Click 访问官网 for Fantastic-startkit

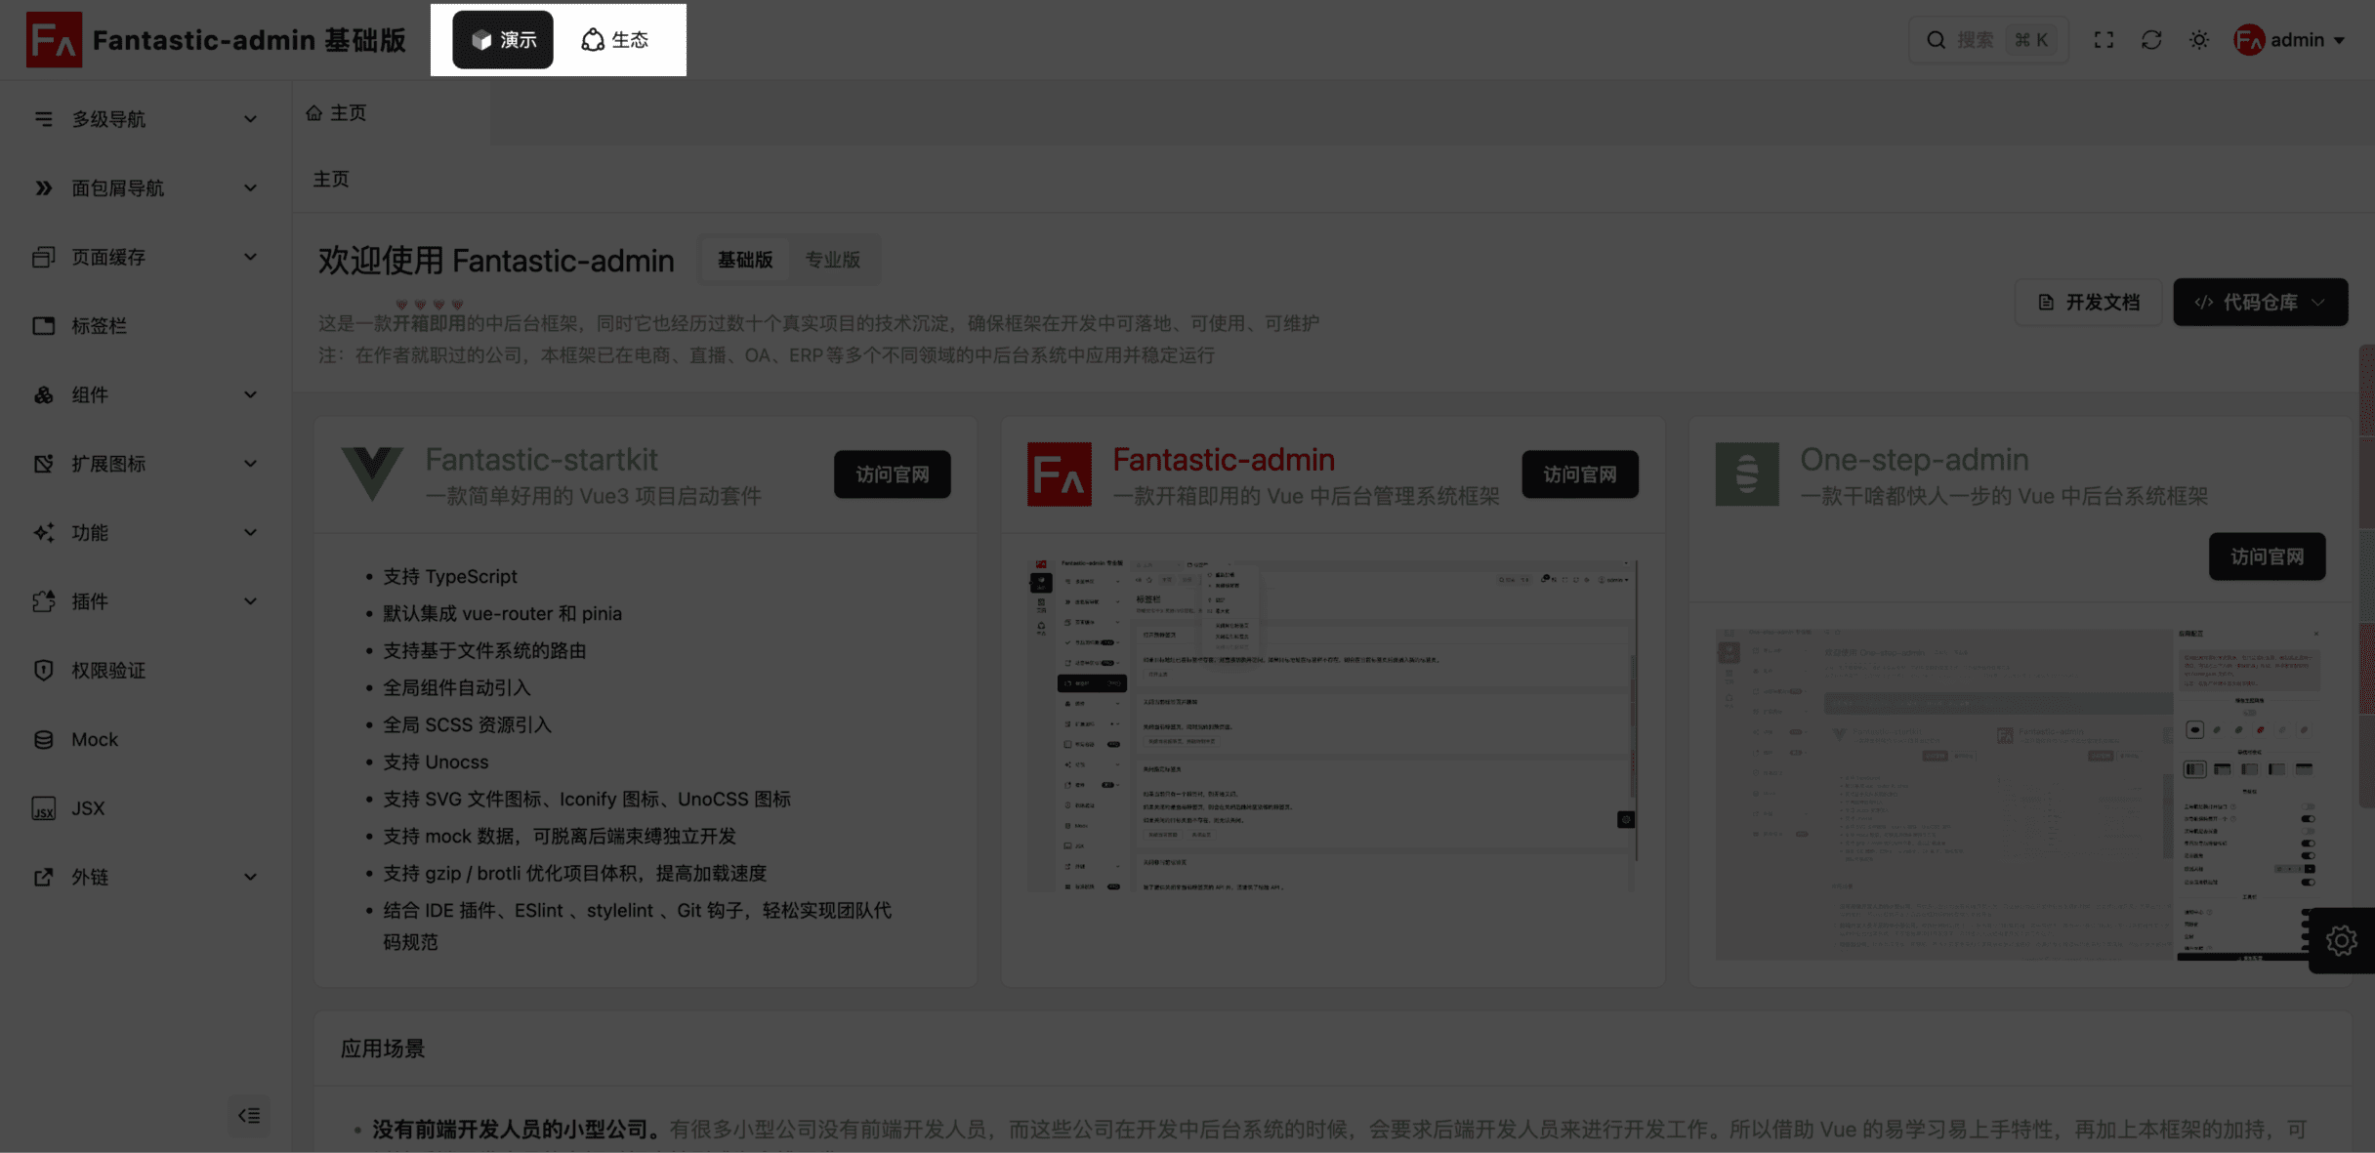[892, 474]
